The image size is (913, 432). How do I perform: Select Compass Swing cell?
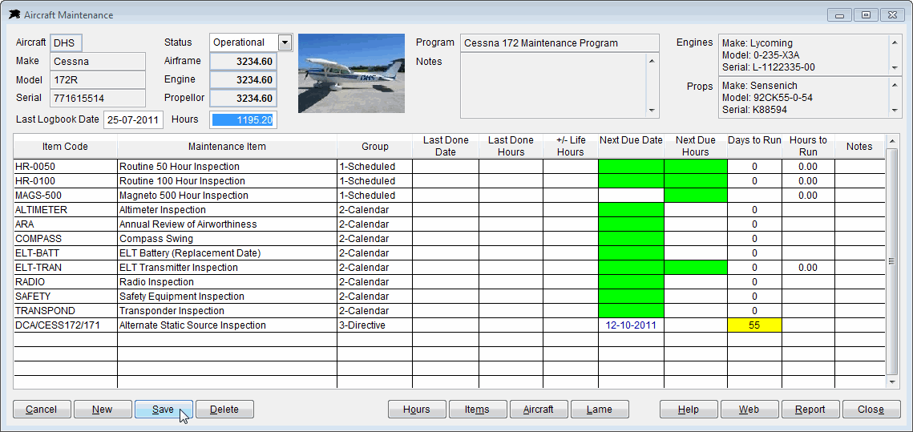coord(227,239)
